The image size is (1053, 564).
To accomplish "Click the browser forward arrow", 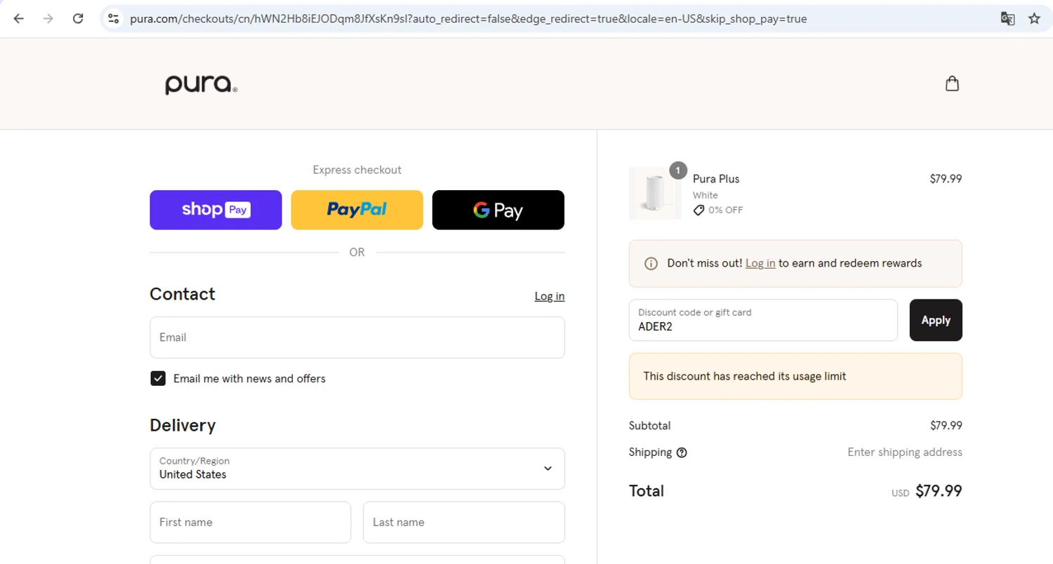I will coord(48,19).
